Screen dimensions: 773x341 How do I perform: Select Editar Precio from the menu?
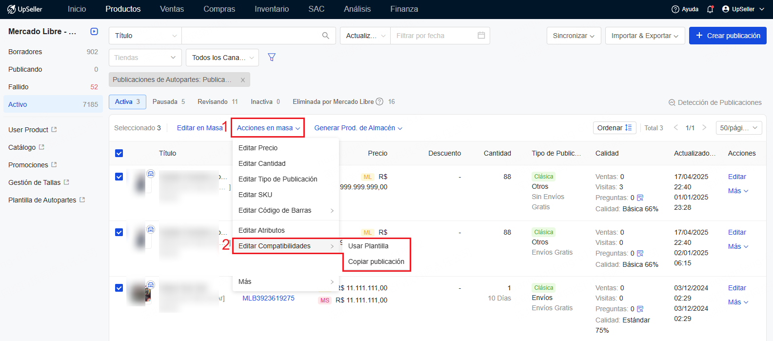(x=286, y=148)
